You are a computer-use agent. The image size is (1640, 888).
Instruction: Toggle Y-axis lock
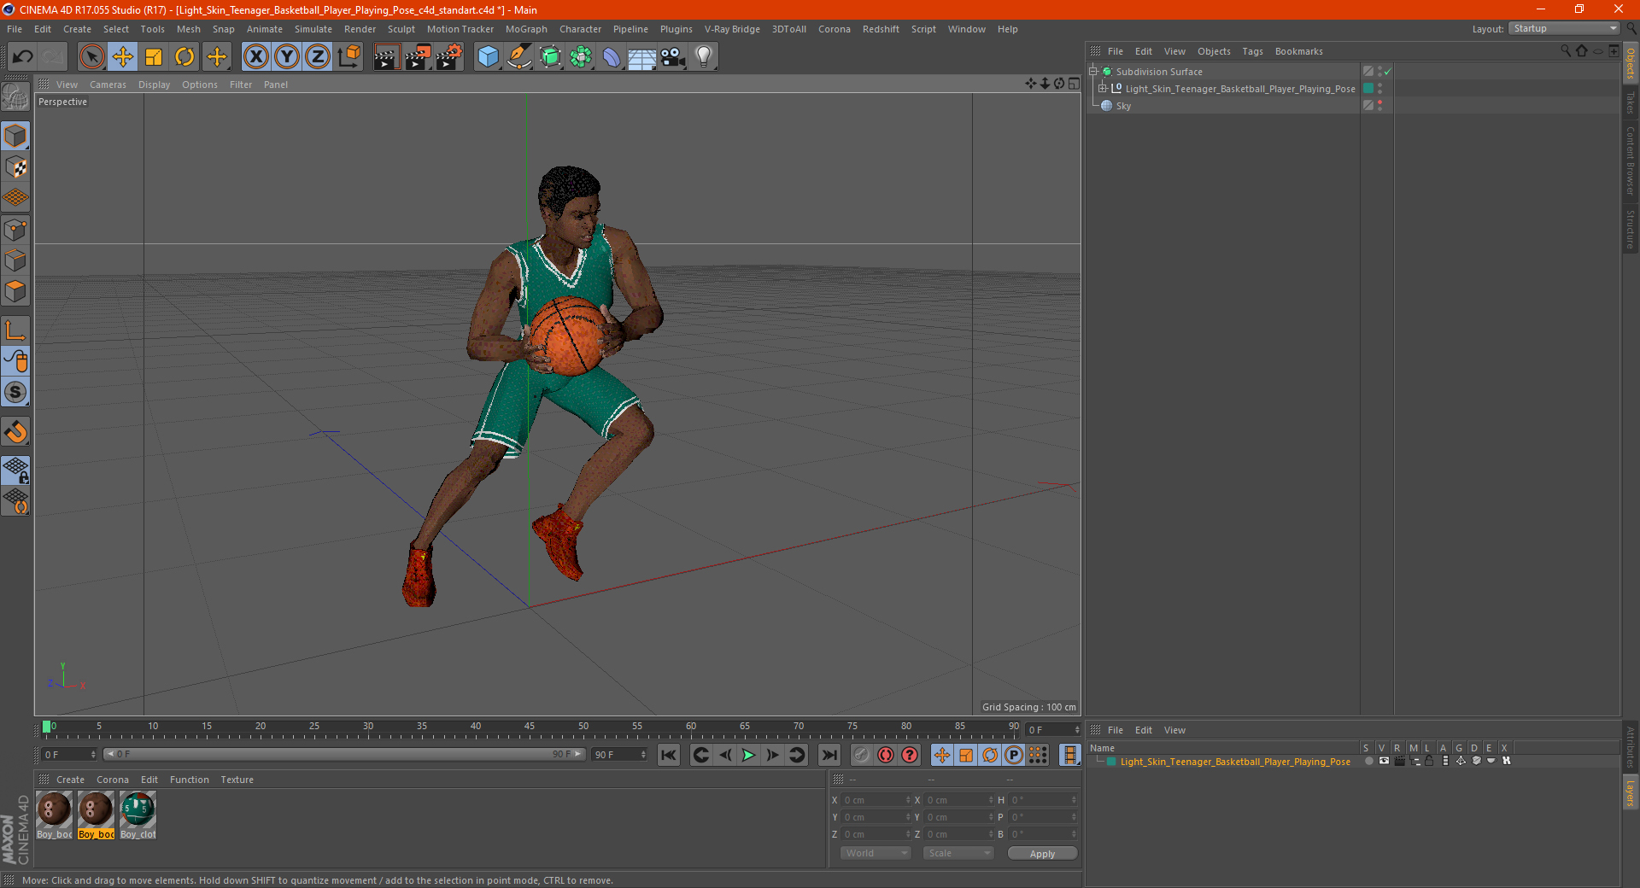tap(287, 57)
